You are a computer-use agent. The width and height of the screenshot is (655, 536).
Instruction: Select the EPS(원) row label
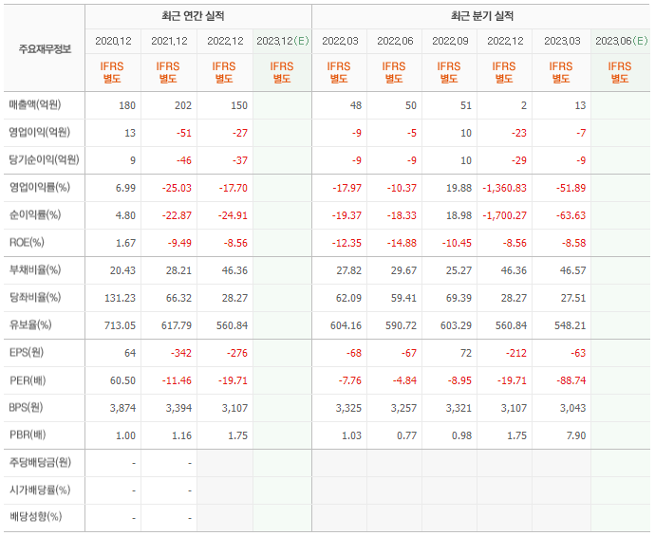(27, 352)
